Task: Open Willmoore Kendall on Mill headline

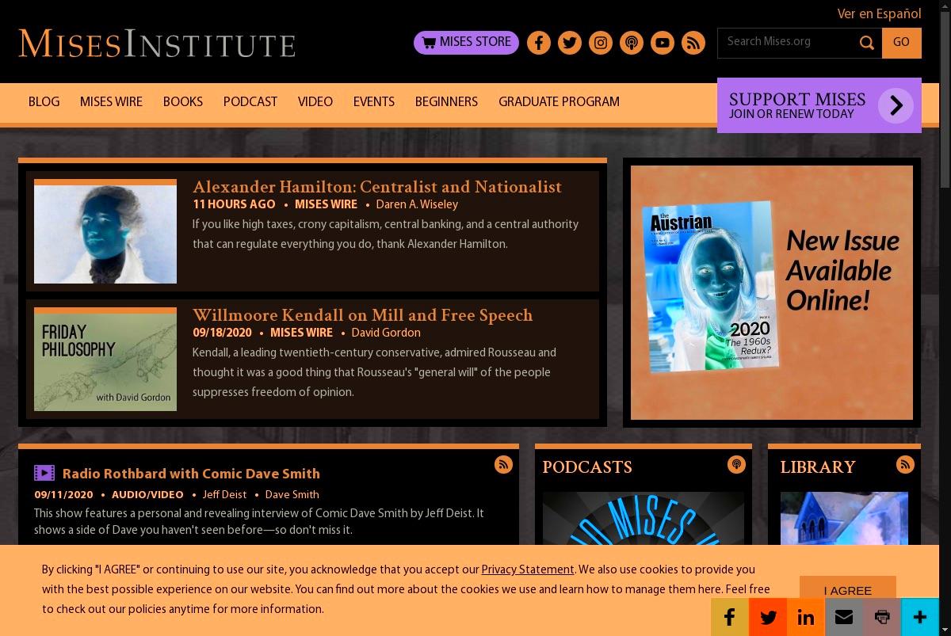Action: pos(363,315)
